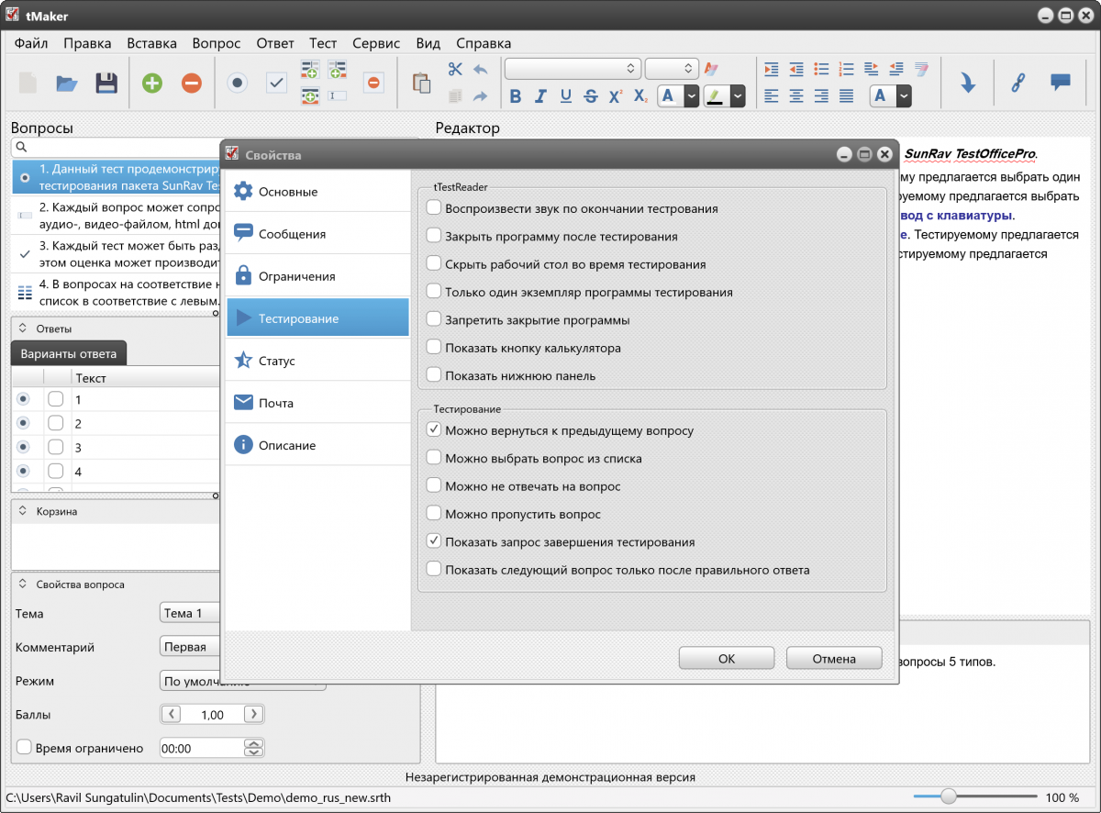
Task: Click the OK button
Action: click(x=727, y=658)
